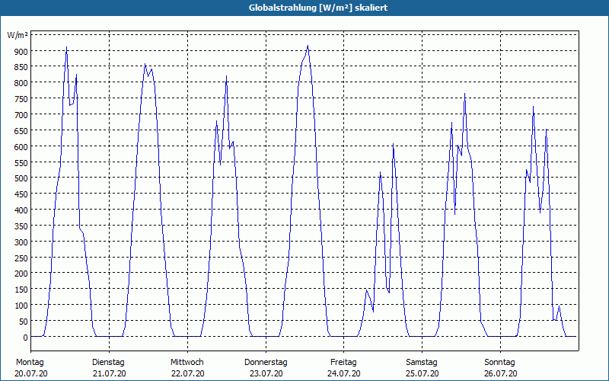The image size is (609, 381).
Task: Click the 650 y-axis value
Action: click(21, 131)
